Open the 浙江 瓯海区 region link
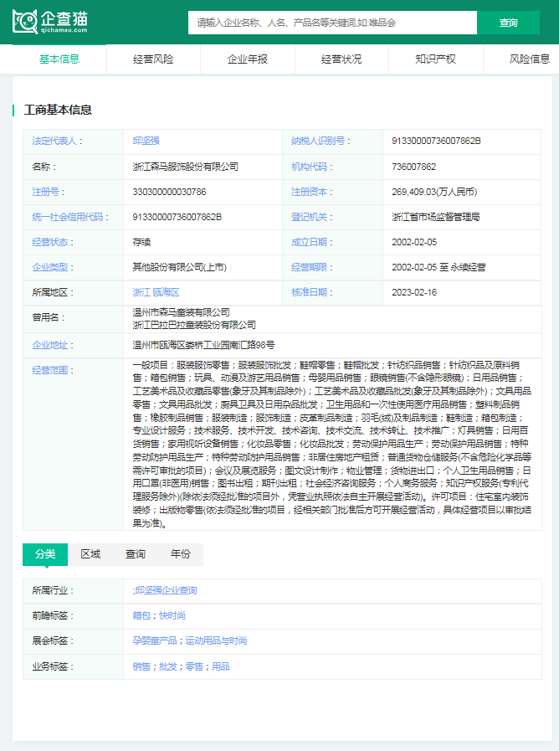 156,292
